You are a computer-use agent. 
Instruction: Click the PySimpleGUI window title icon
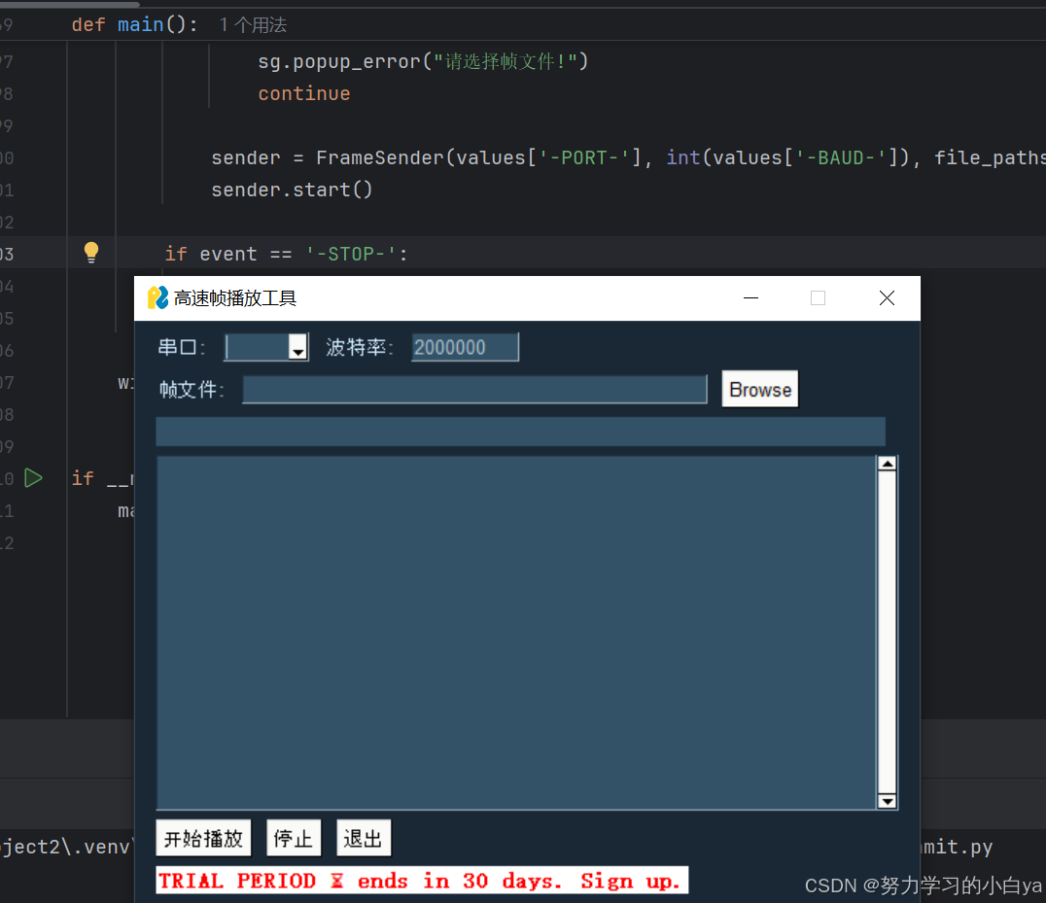tap(158, 298)
